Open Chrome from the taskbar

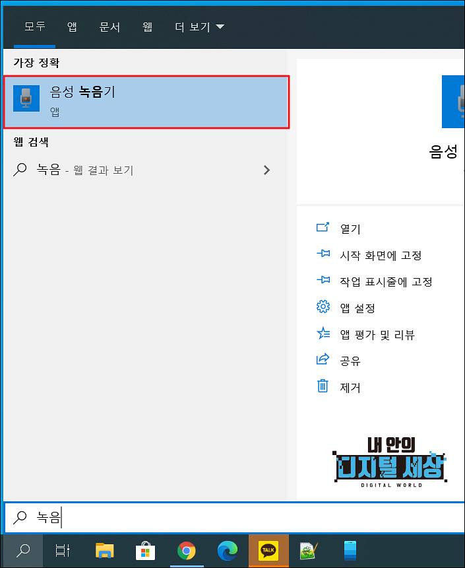click(187, 551)
